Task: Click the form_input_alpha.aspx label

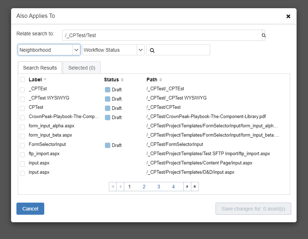Action: coord(51,126)
